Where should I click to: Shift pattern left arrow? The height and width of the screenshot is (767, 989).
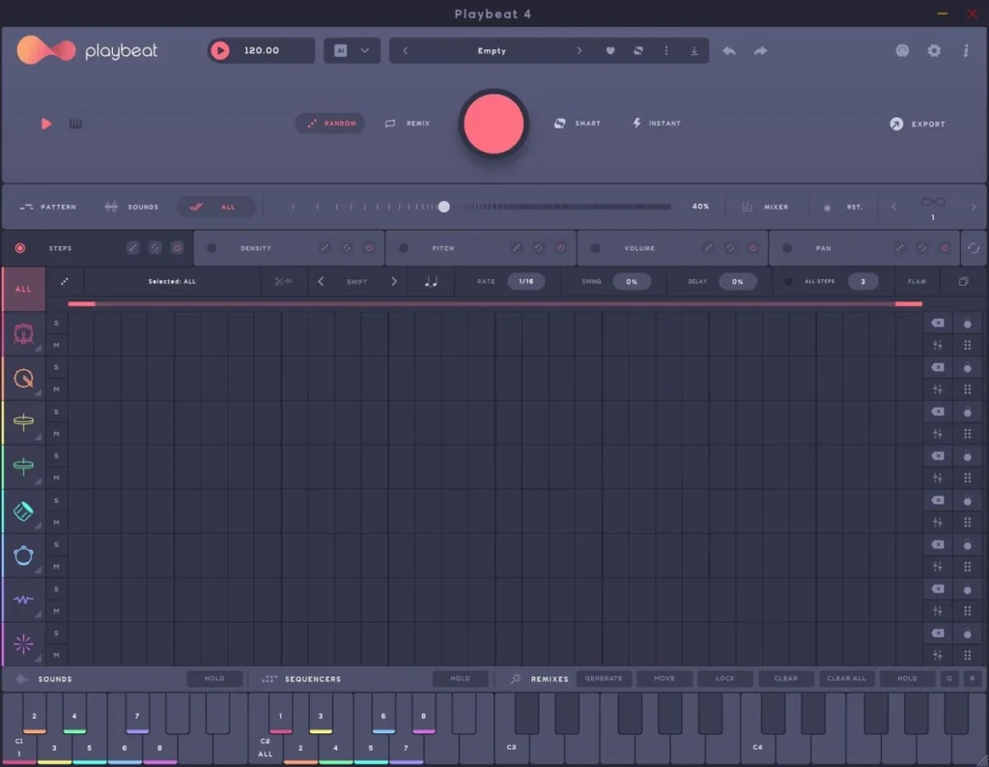click(321, 281)
